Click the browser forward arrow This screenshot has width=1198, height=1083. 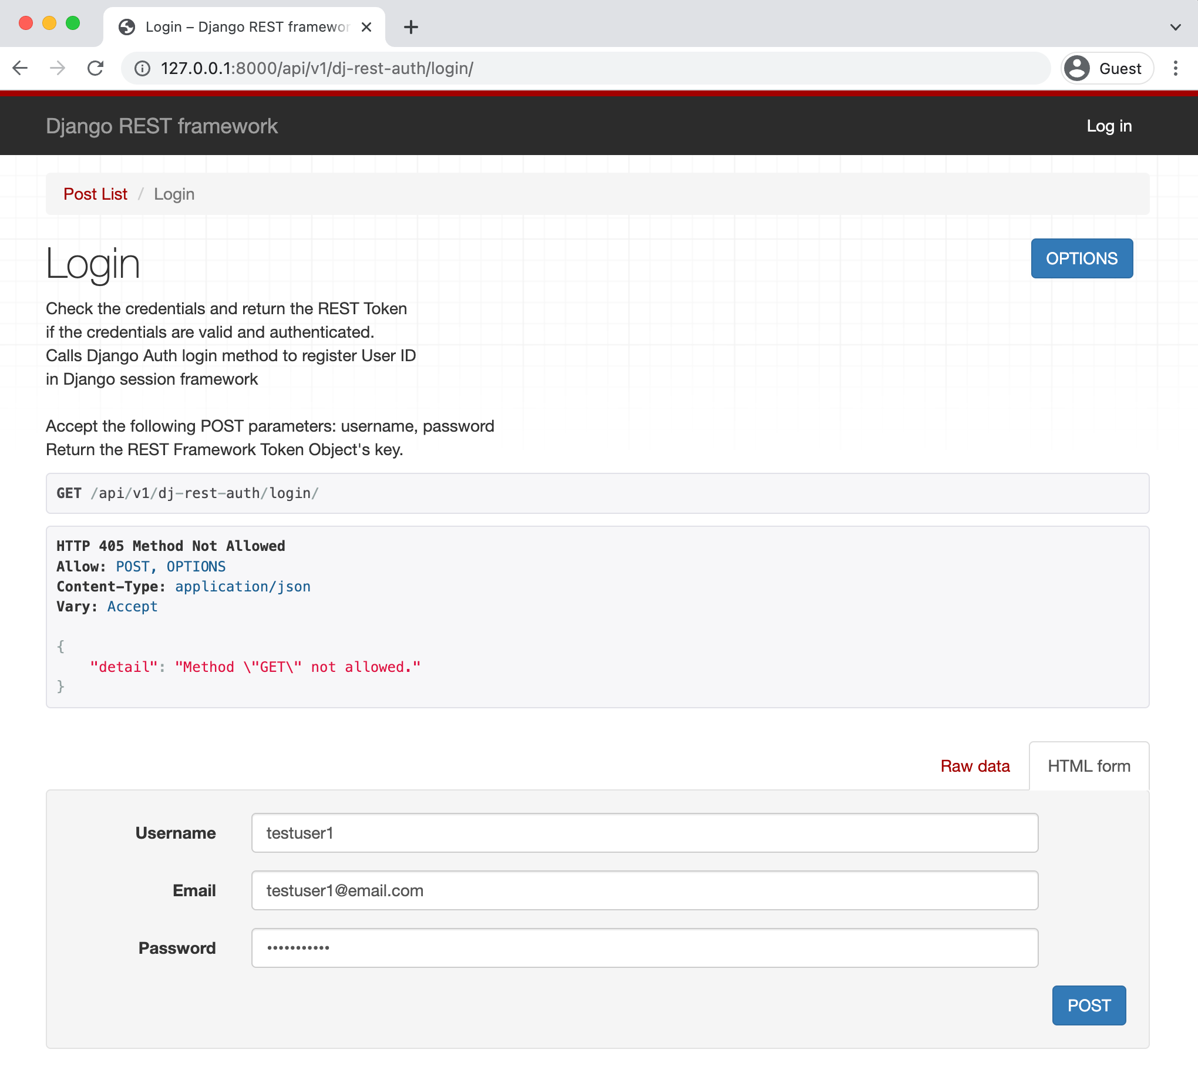point(58,68)
